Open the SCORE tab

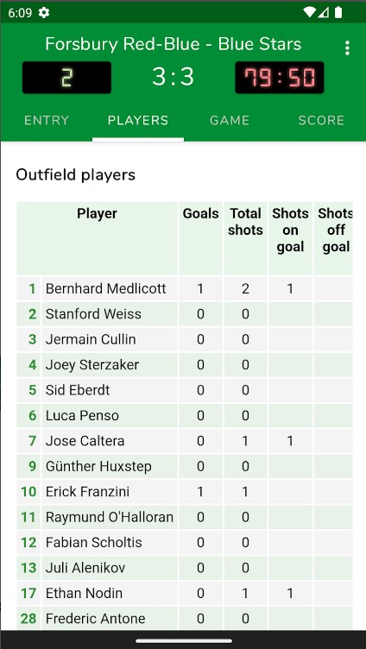point(321,121)
